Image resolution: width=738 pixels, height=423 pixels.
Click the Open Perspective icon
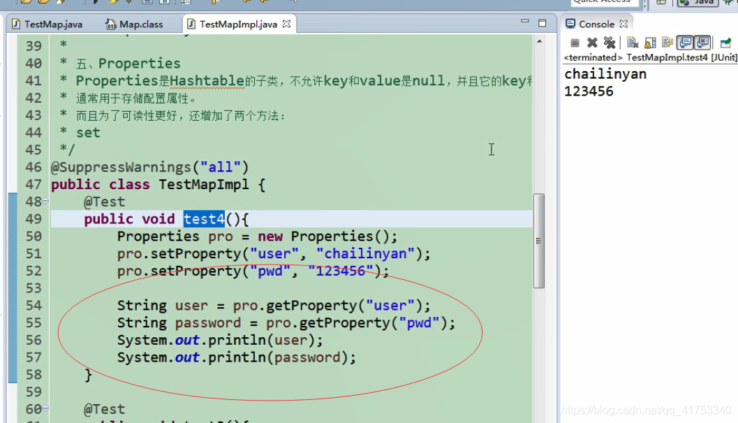coord(661,2)
